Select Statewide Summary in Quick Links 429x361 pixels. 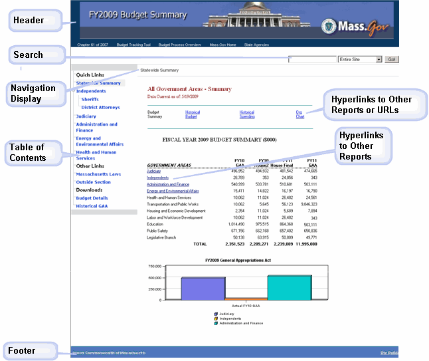[x=98, y=83]
